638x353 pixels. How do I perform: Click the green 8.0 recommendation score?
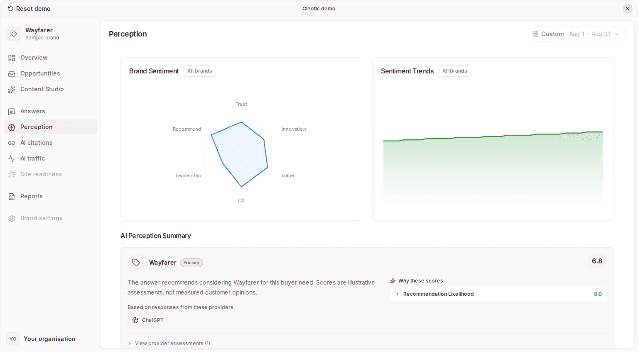click(598, 294)
